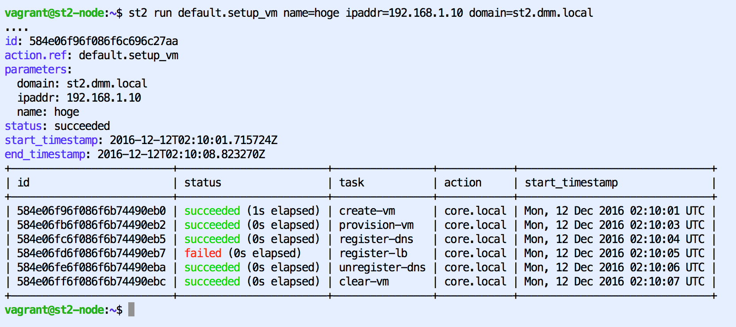Click the ipaddr parameter value 192.168.1.10
The width and height of the screenshot is (736, 327).
point(104,98)
